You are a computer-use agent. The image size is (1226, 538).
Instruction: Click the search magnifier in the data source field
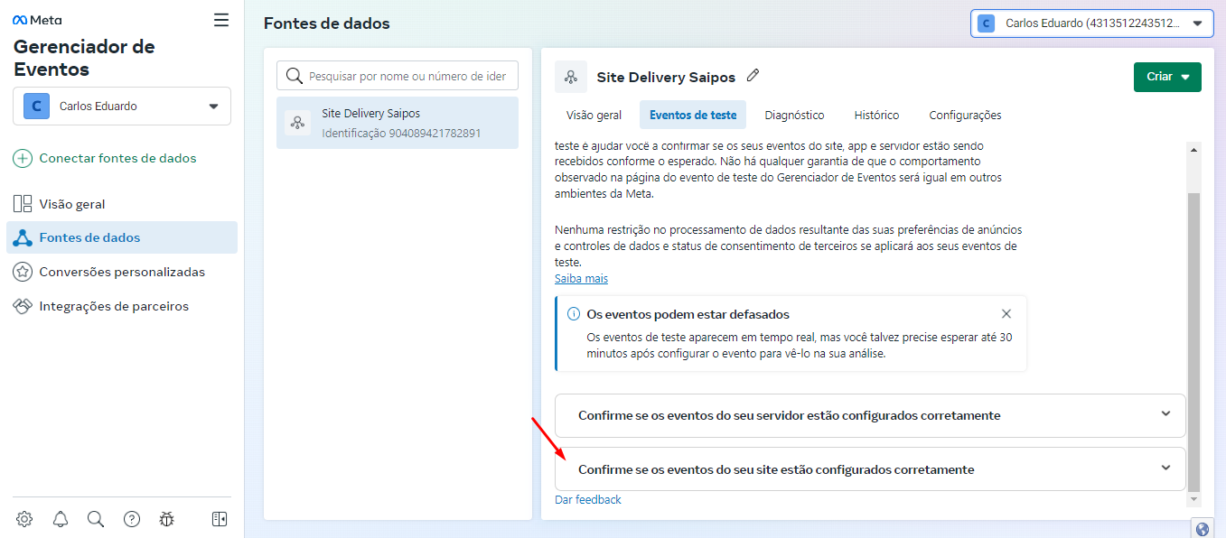294,76
